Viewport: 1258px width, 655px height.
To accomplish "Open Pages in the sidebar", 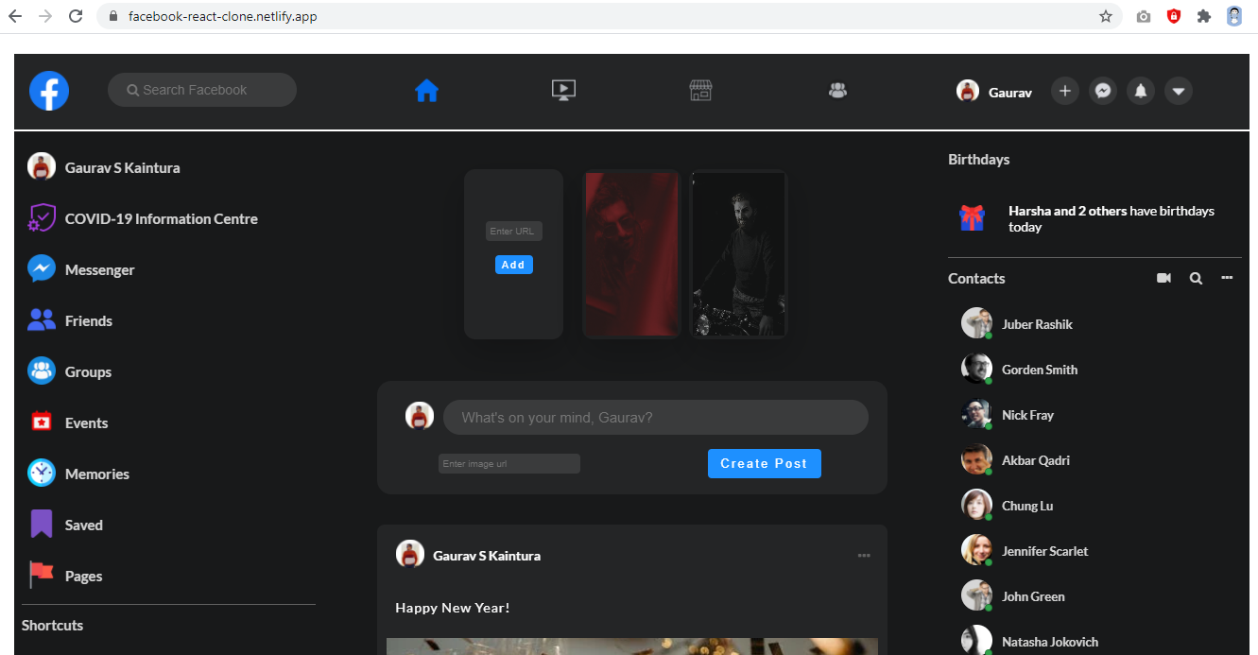I will [x=65, y=576].
